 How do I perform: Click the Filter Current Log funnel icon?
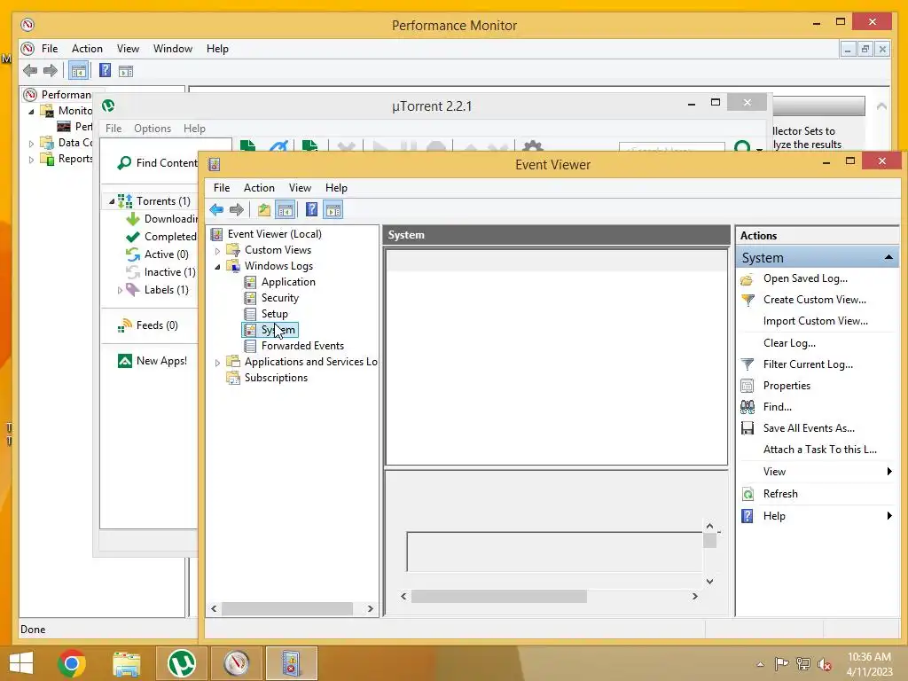[748, 364]
